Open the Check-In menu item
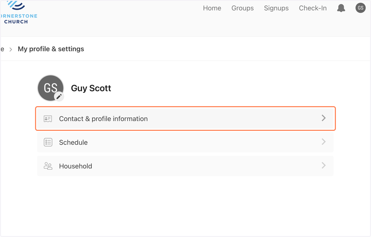Screen dimensions: 371x237 (x=313, y=8)
